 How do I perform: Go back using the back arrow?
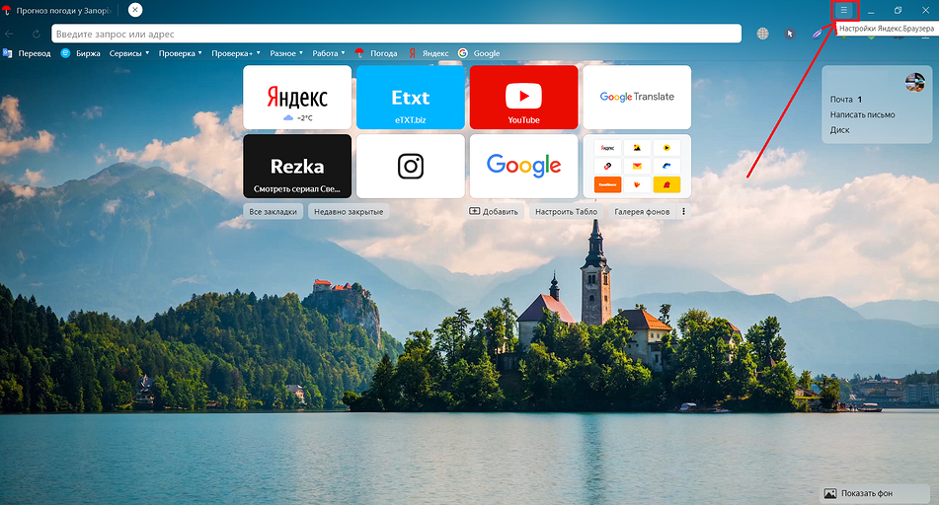[9, 35]
